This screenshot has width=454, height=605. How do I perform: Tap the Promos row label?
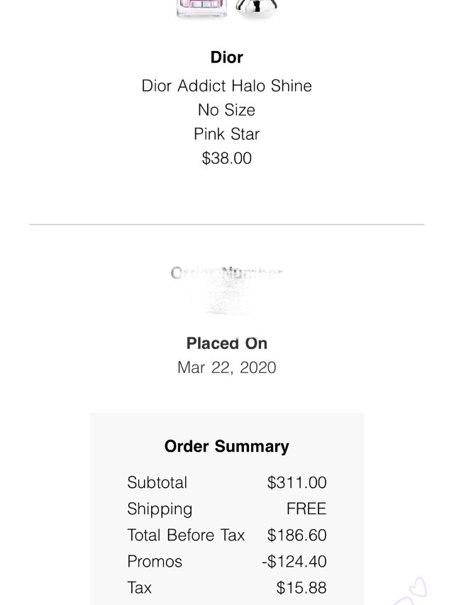click(155, 561)
